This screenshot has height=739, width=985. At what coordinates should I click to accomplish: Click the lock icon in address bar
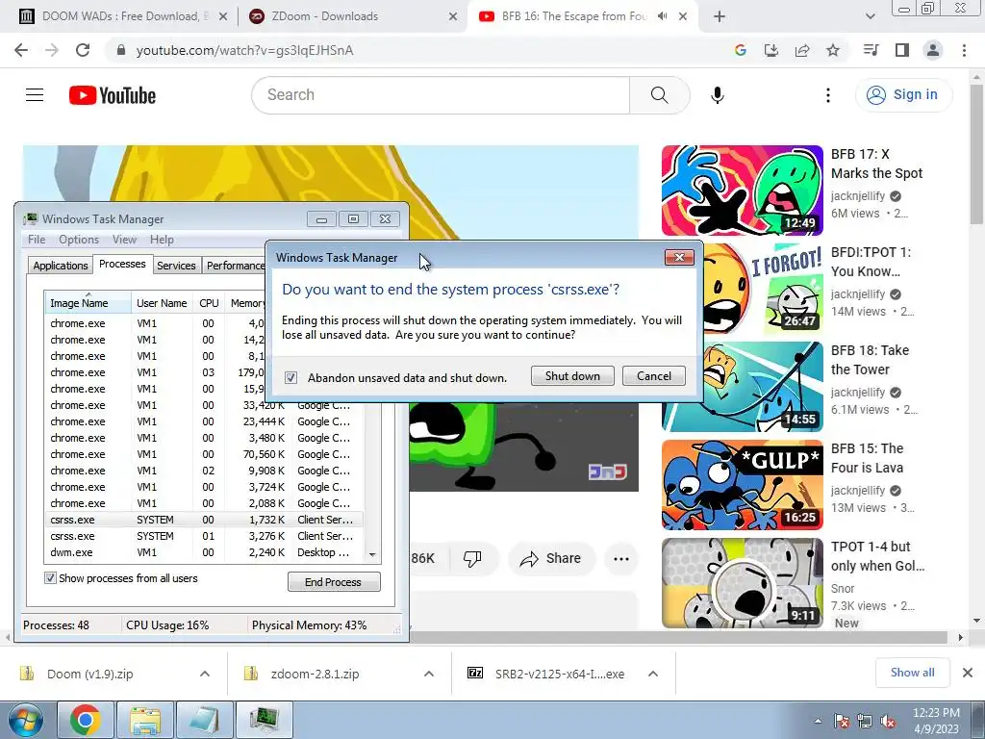[x=121, y=50]
